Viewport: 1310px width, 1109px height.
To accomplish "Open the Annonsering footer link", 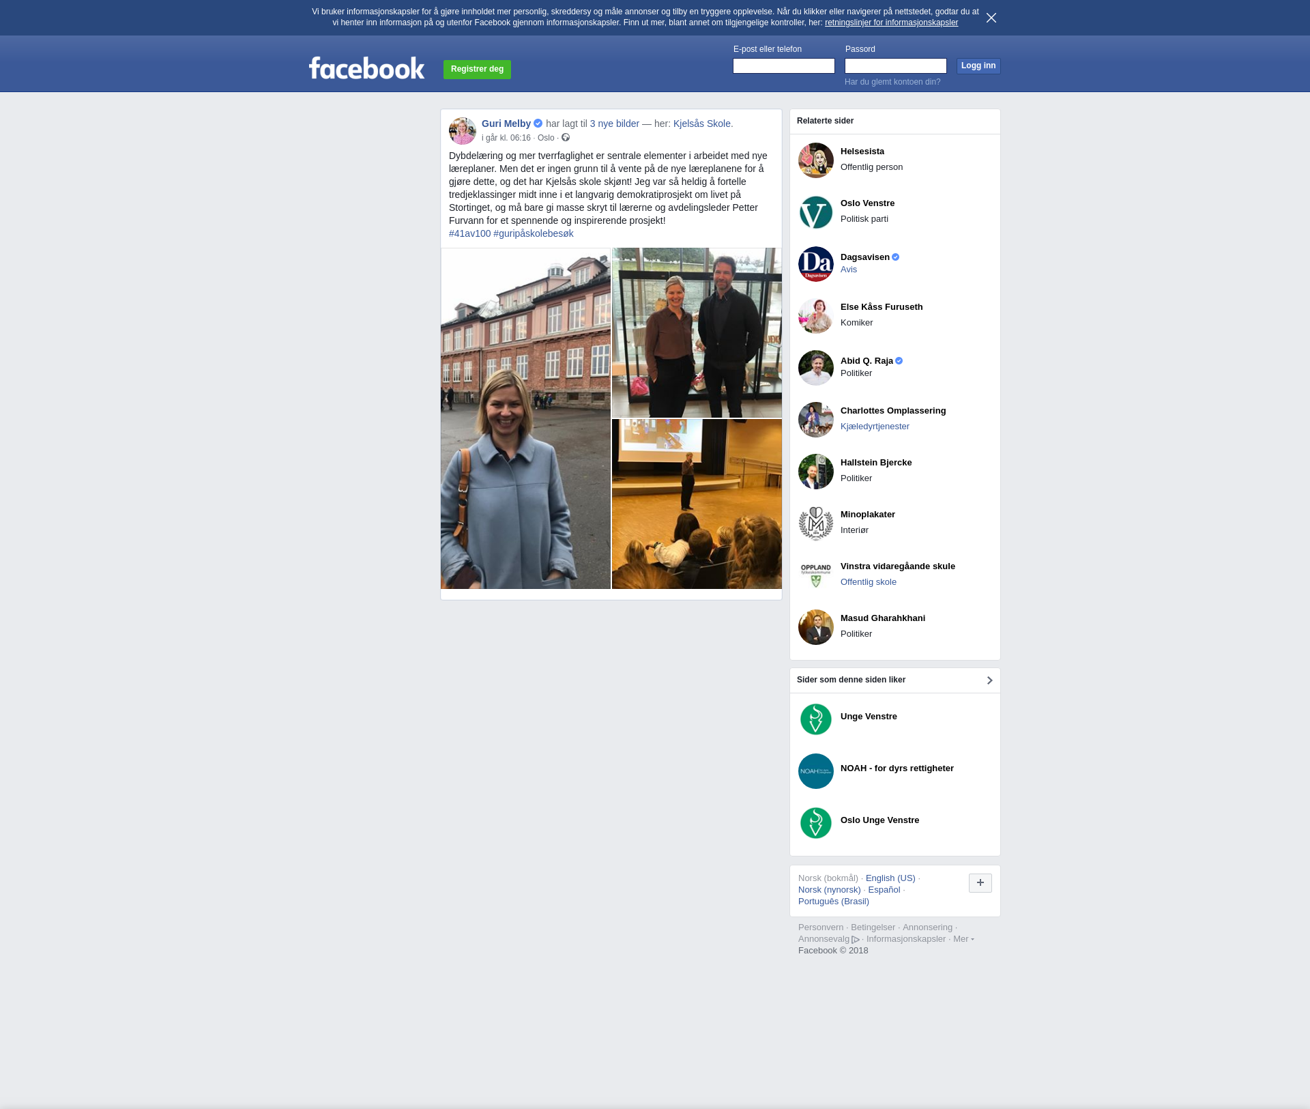I will [927, 927].
